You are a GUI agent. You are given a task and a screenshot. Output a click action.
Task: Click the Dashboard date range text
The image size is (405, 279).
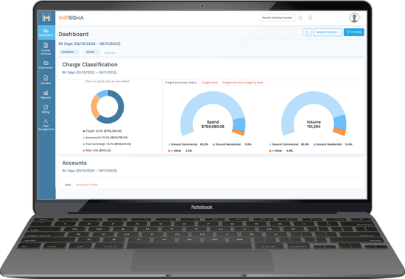(x=89, y=43)
